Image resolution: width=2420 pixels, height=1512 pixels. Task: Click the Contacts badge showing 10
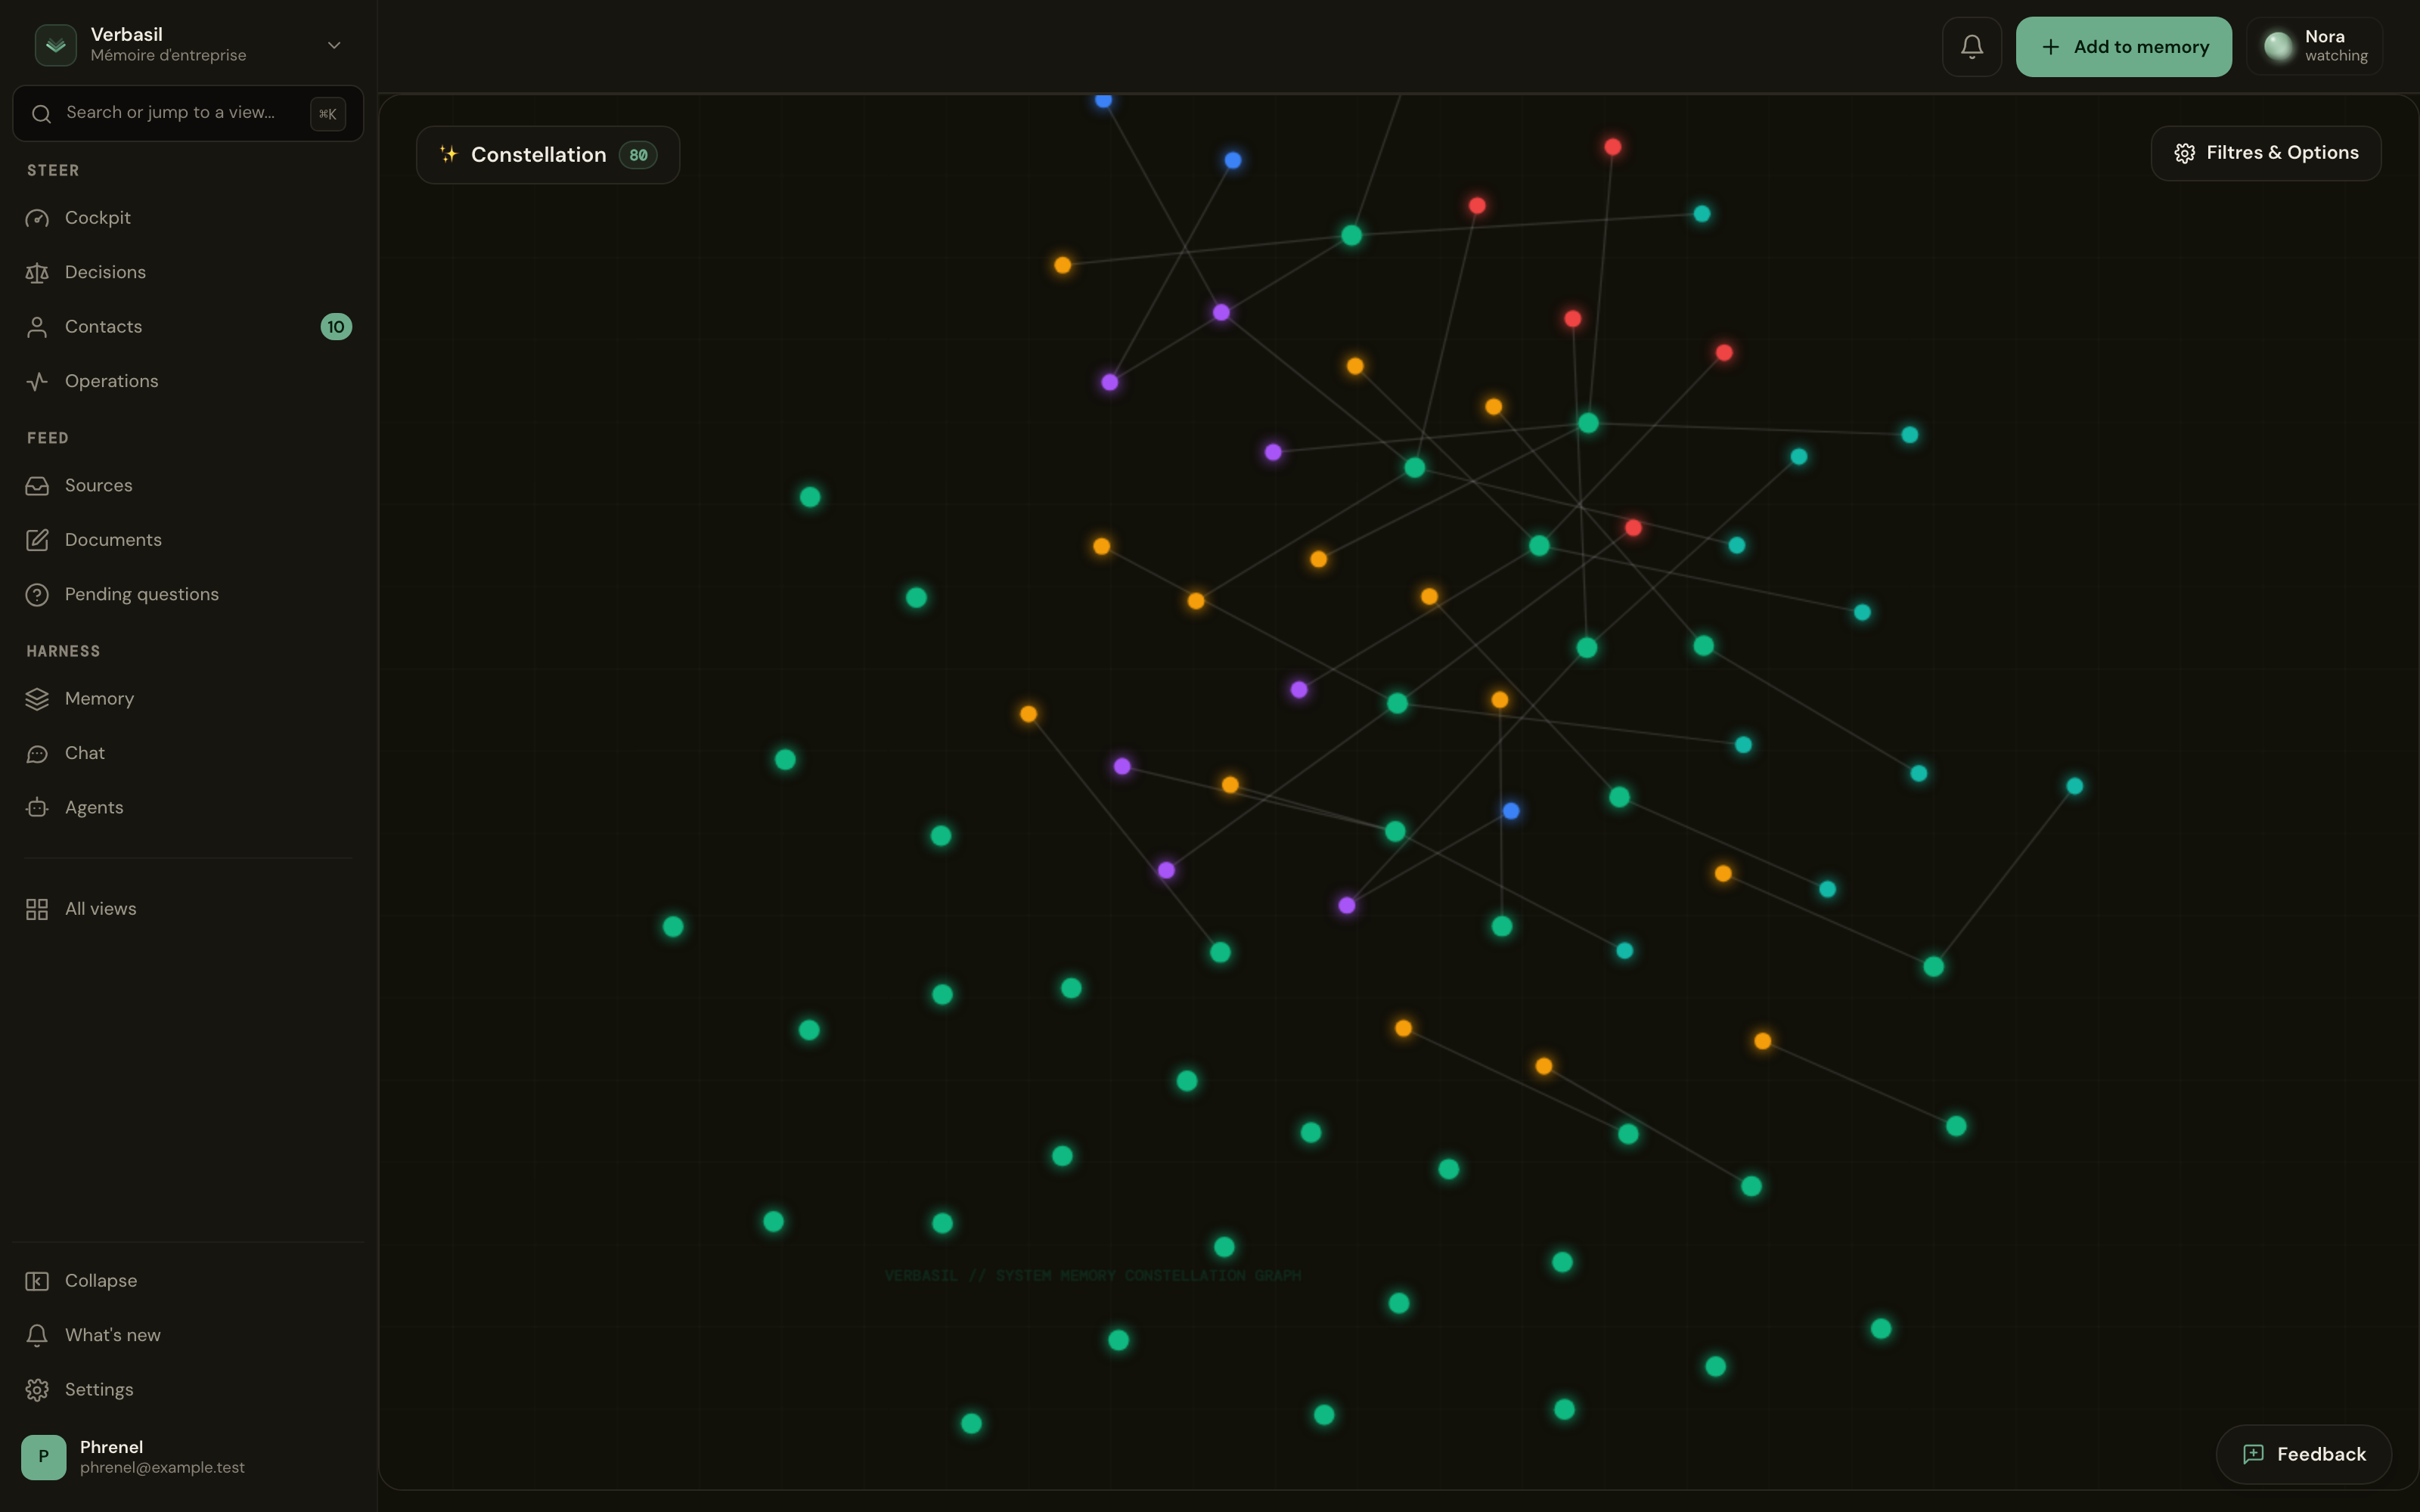click(336, 327)
